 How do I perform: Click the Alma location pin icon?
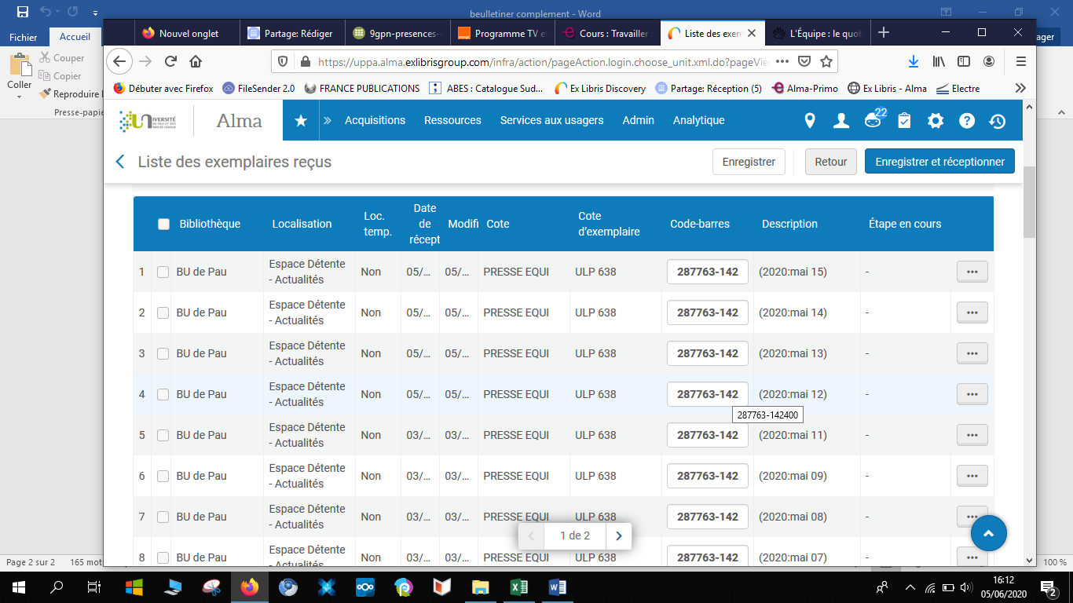click(x=810, y=121)
